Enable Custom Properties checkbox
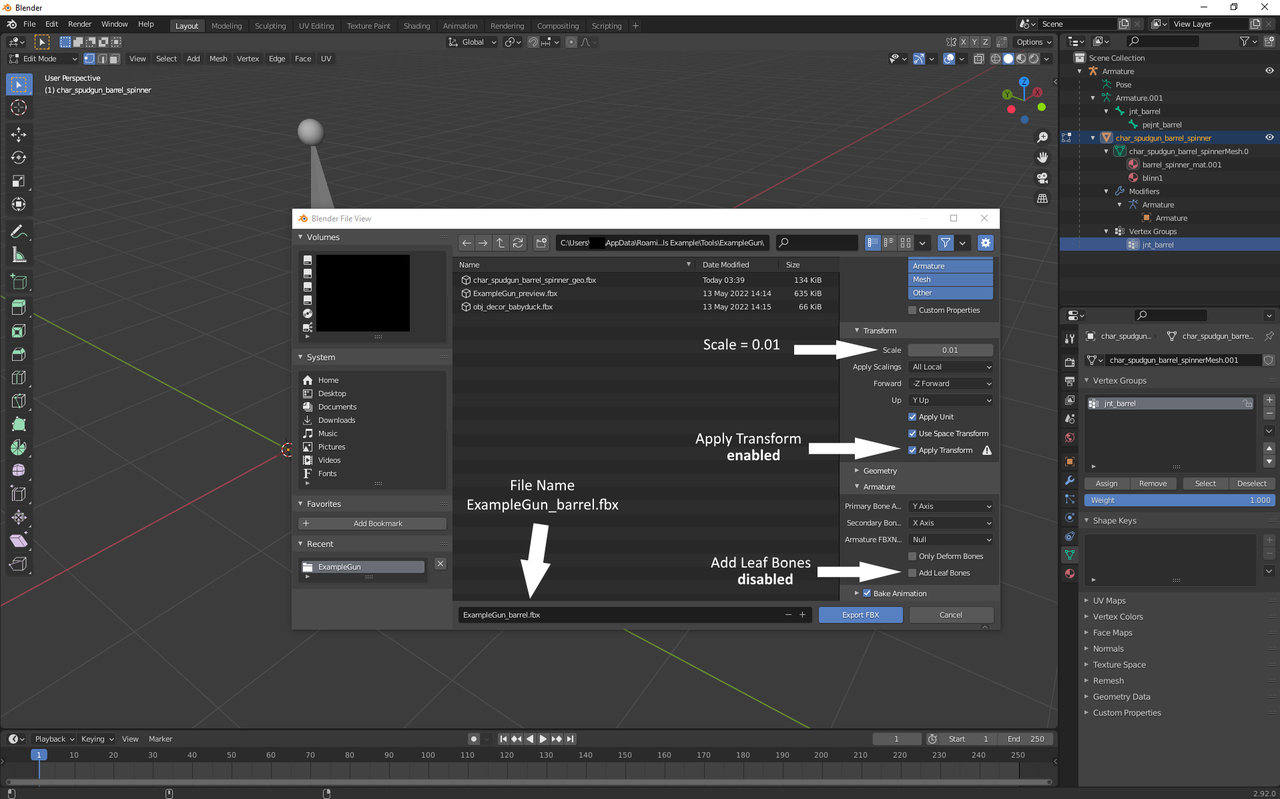Viewport: 1280px width, 799px height. (912, 310)
